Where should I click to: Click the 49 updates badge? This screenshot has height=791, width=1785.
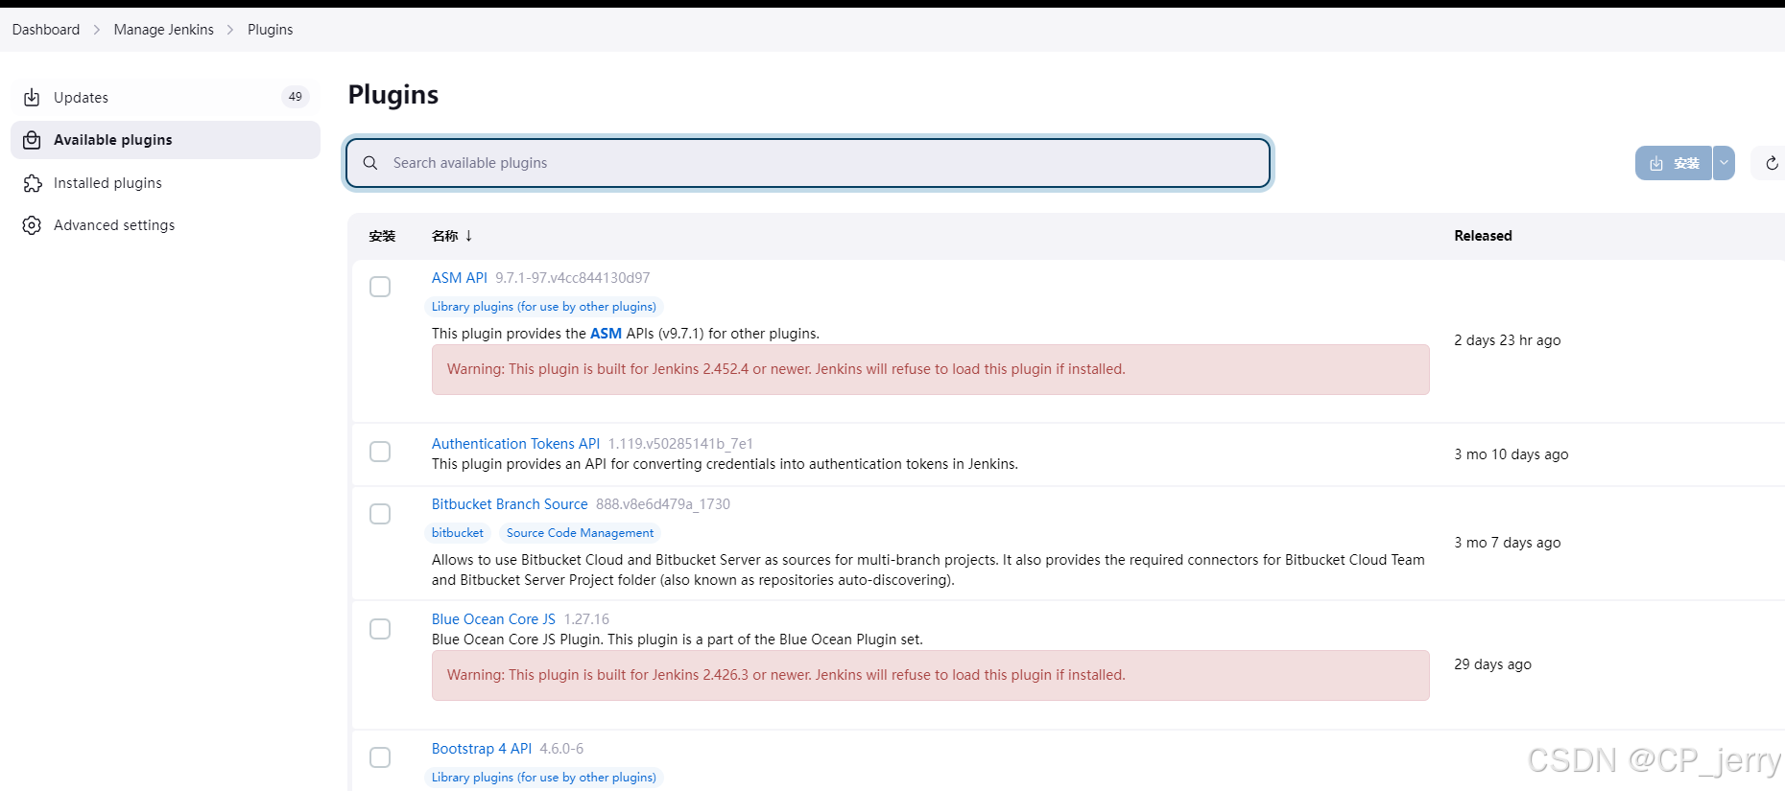click(x=296, y=97)
